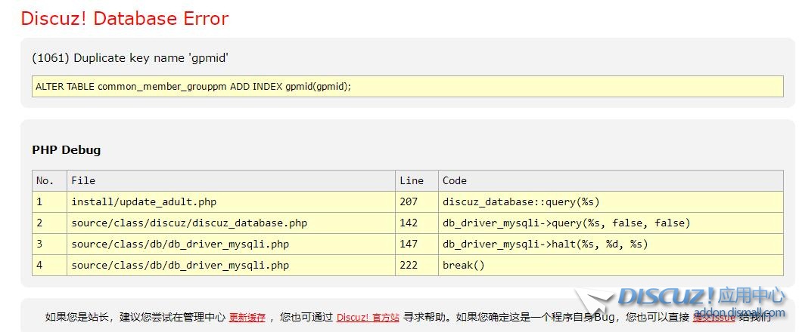Click the Line column header
Image resolution: width=799 pixels, height=332 pixels.
412,181
